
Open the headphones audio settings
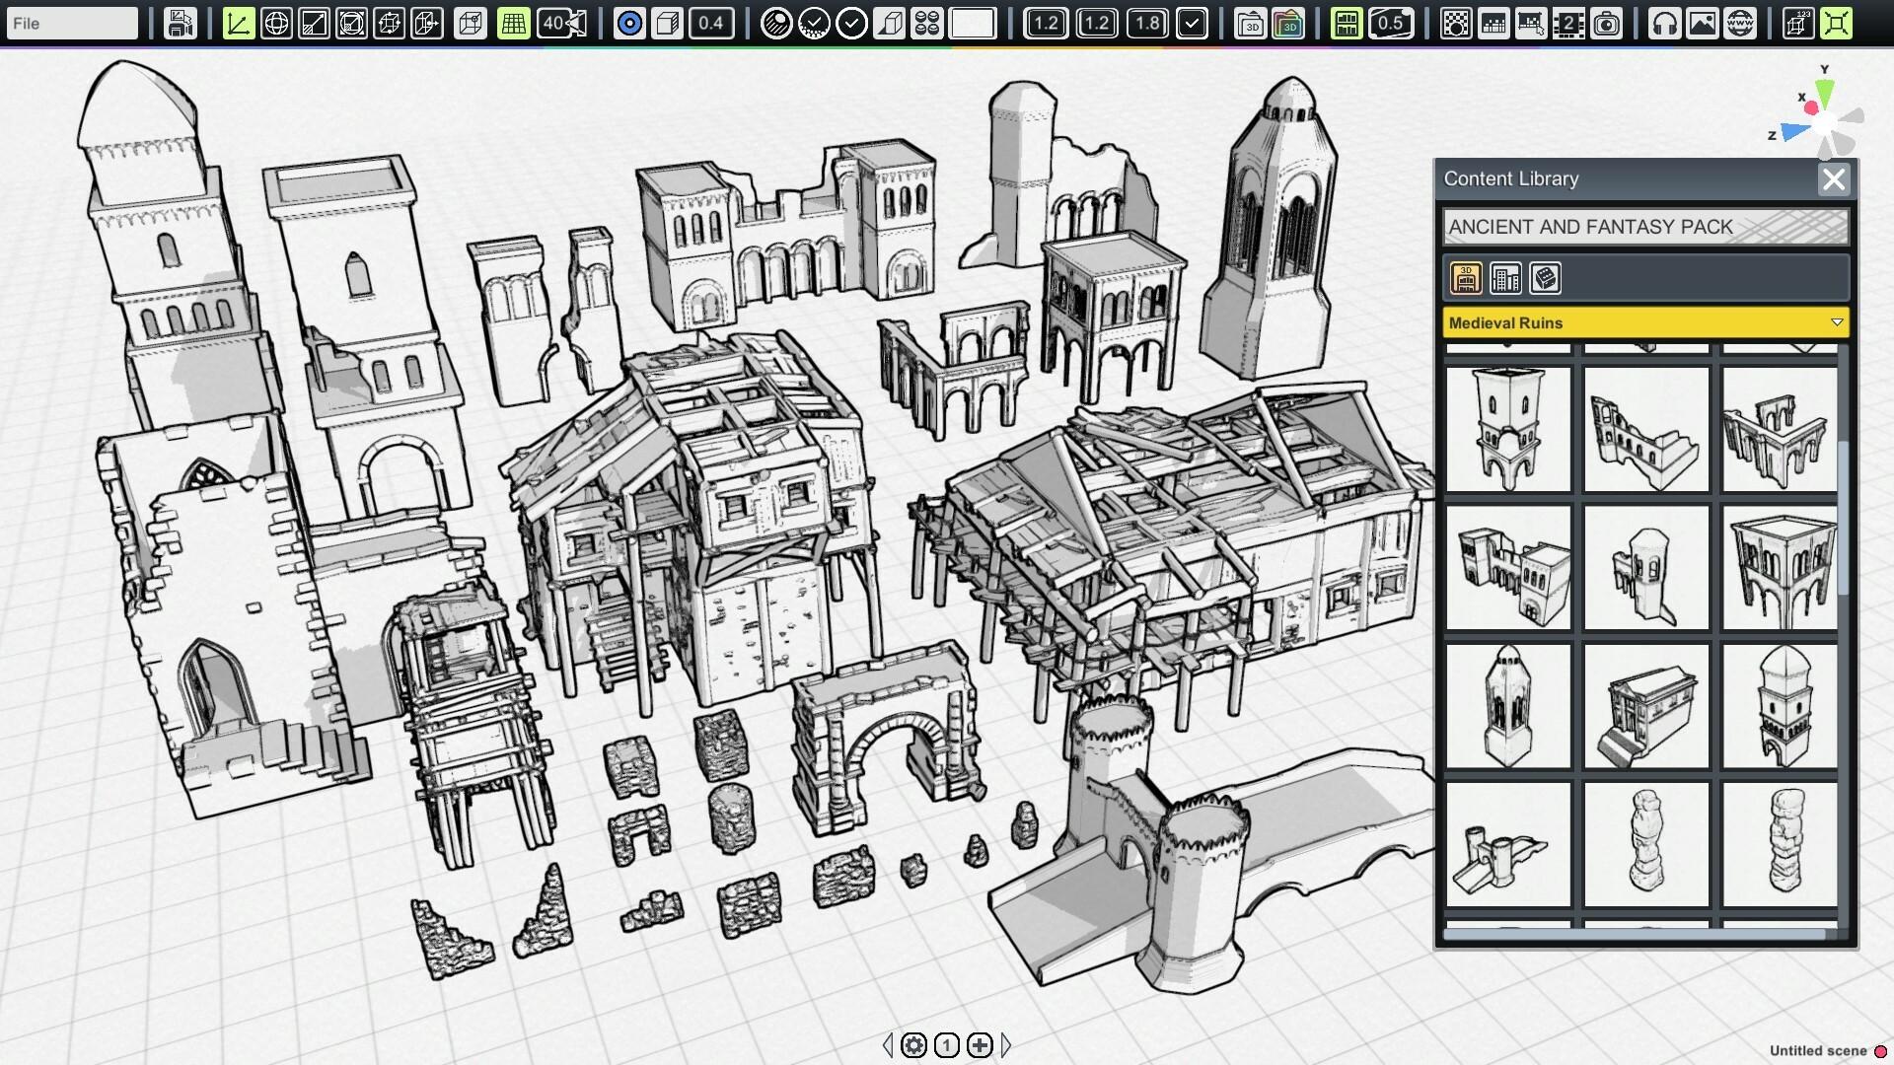pyautogui.click(x=1666, y=22)
